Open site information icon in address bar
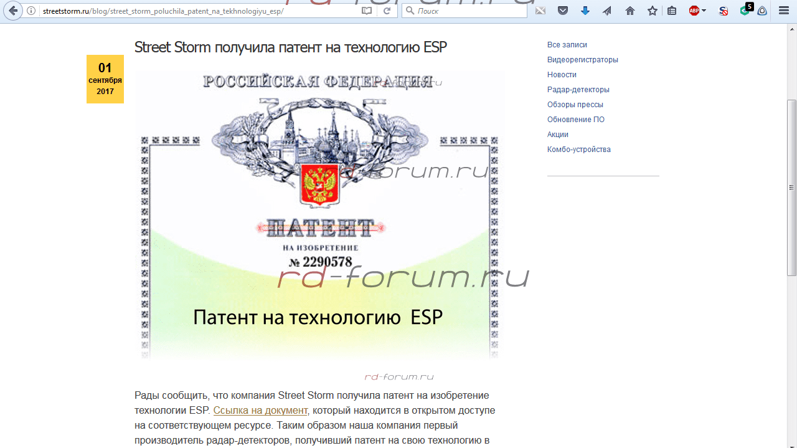The width and height of the screenshot is (797, 448). (x=31, y=11)
